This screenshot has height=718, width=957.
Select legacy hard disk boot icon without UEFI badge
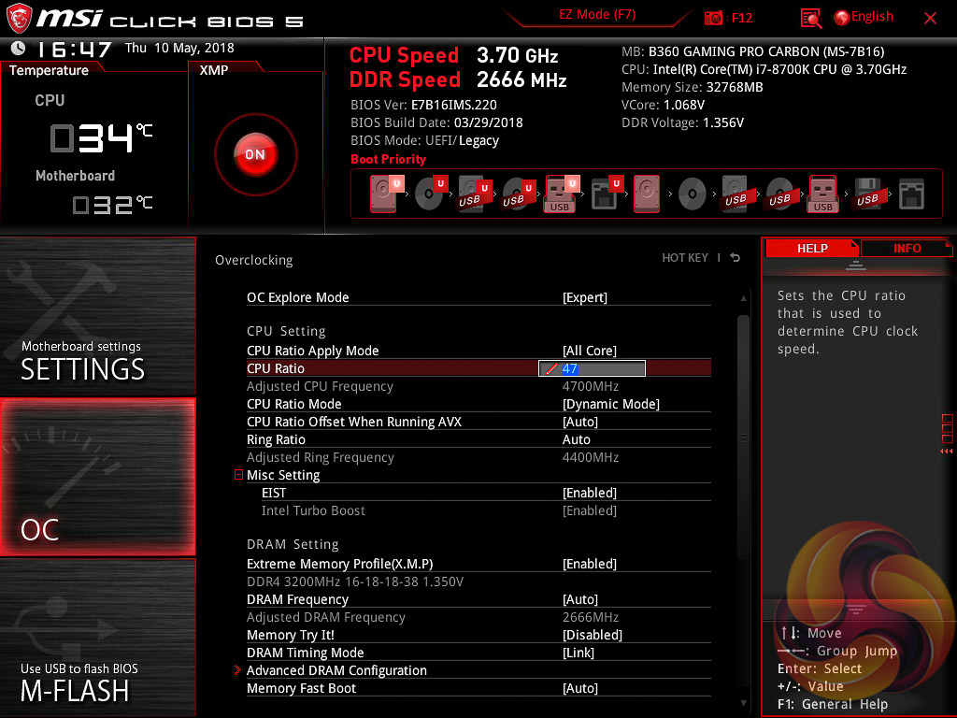coord(647,194)
